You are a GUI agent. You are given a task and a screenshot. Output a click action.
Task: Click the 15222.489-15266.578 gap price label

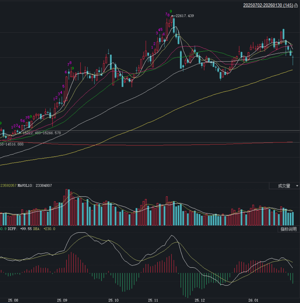pos(42,133)
